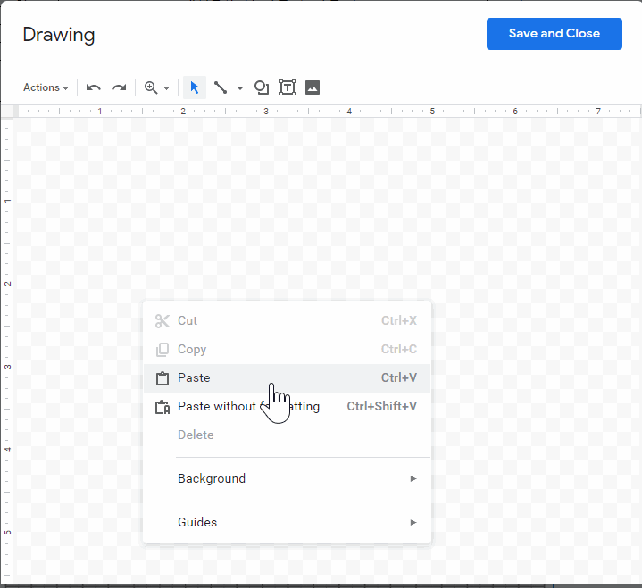642x588 pixels.
Task: Expand the line type dropdown arrow
Action: pos(240,88)
